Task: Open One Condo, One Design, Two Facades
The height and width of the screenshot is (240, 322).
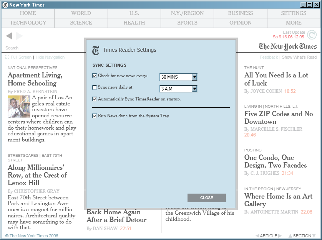Action: [276, 161]
